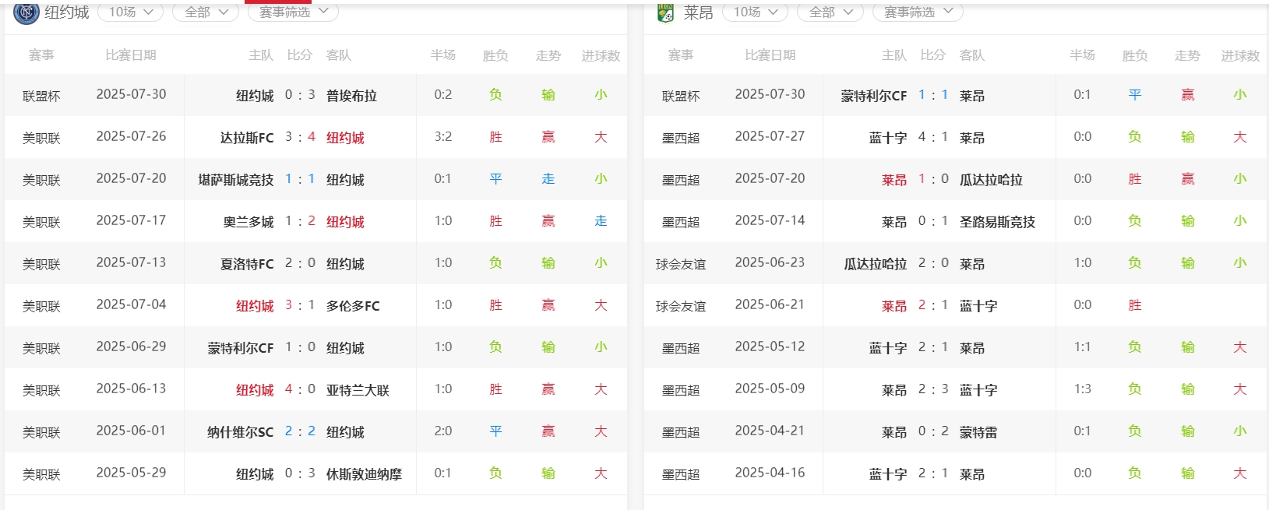Open the 达拉斯FC team link
Image resolution: width=1269 pixels, height=510 pixels.
(x=247, y=138)
